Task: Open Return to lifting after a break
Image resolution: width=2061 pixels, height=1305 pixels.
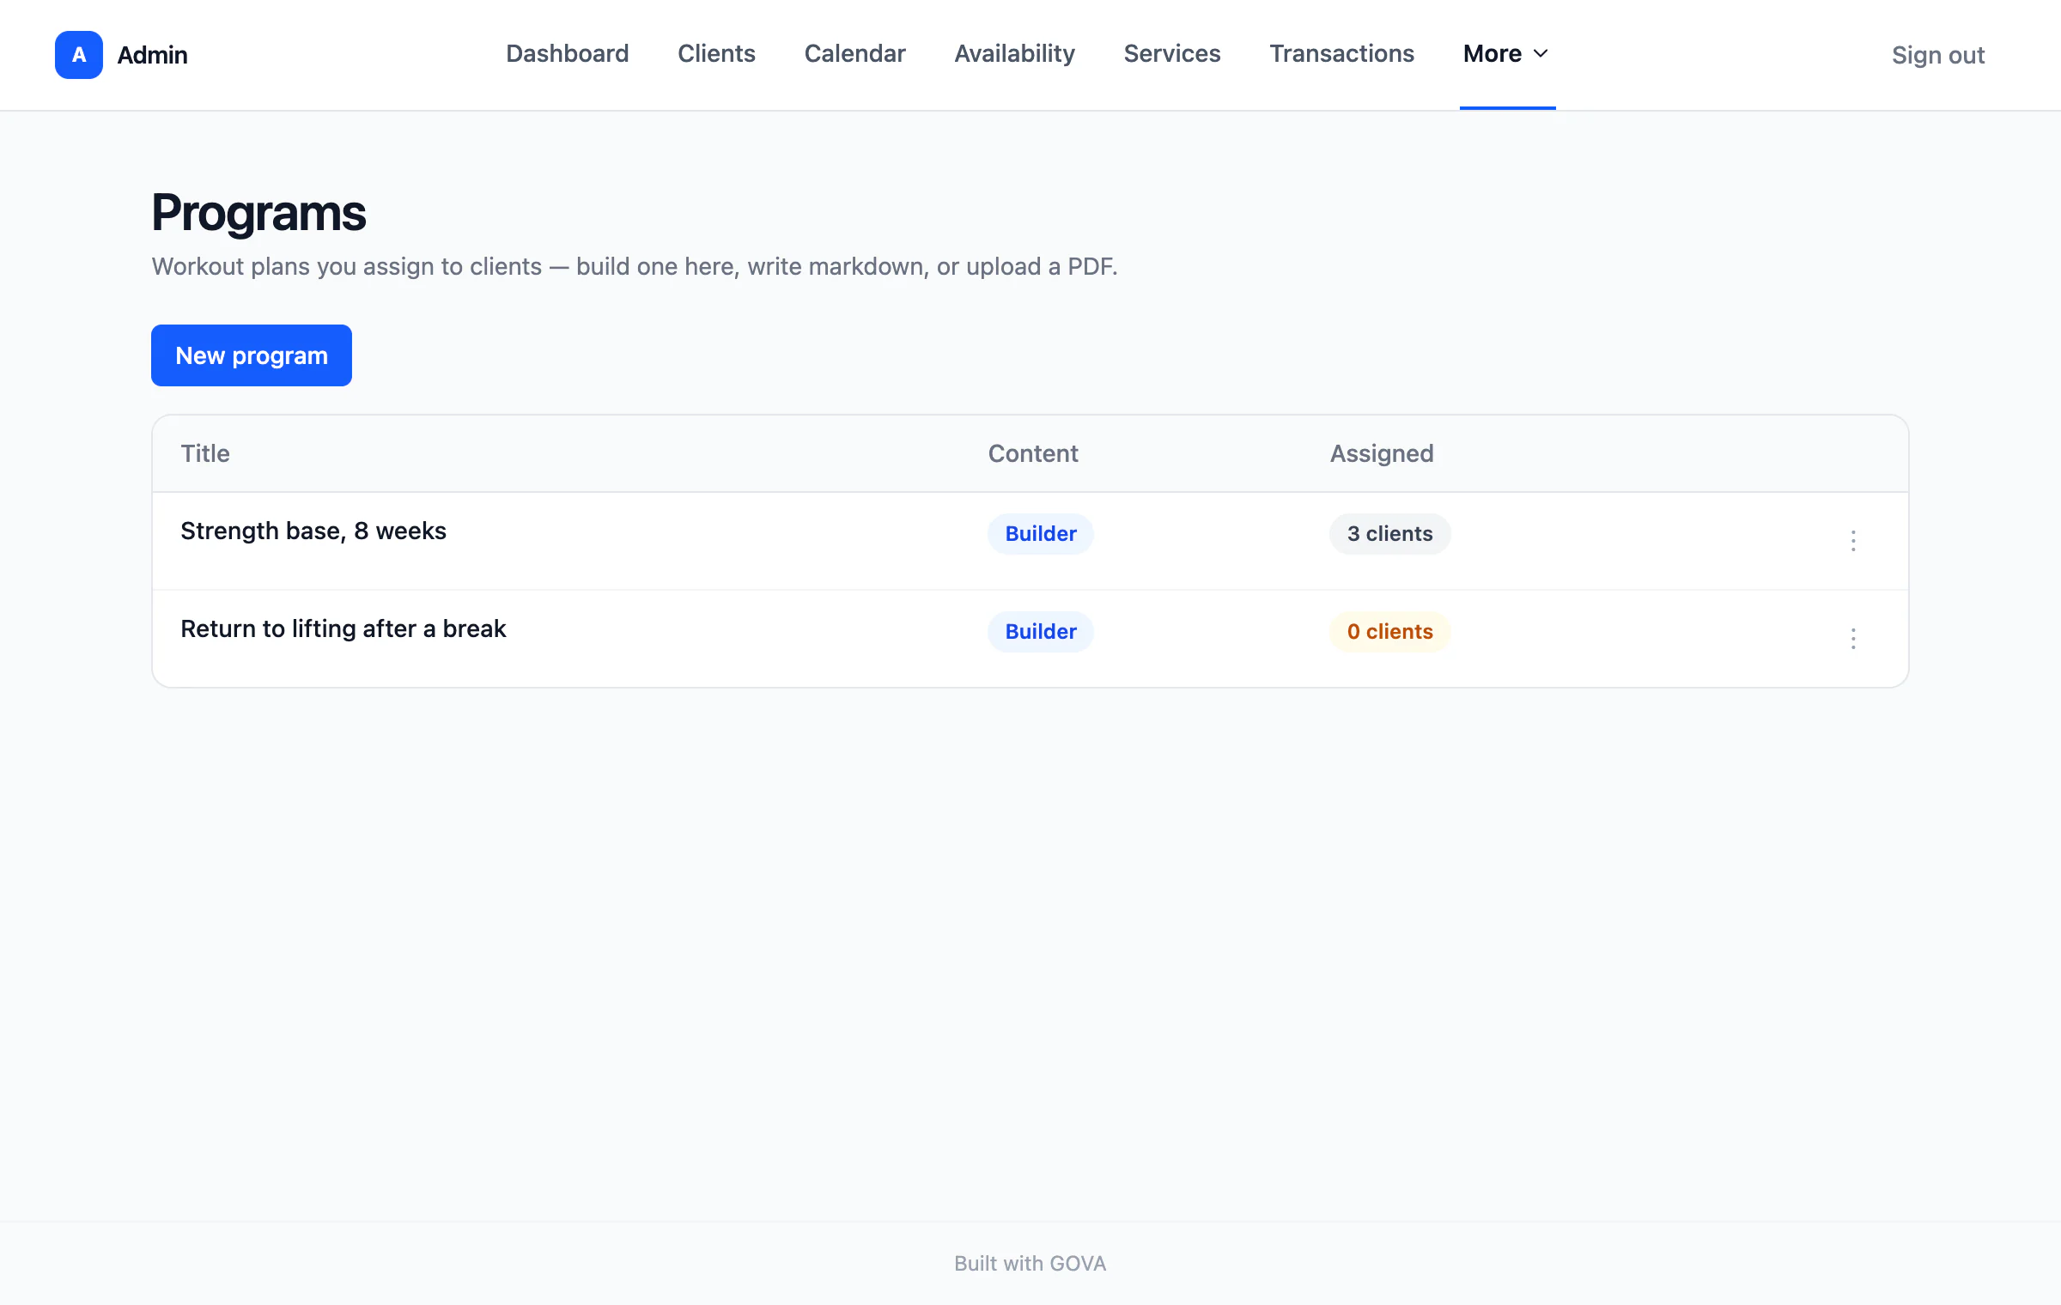Action: [x=343, y=628]
